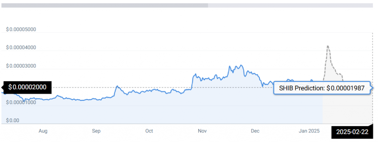Select the Sep marker on time axis
Image resolution: width=378 pixels, height=142 pixels.
point(96,131)
